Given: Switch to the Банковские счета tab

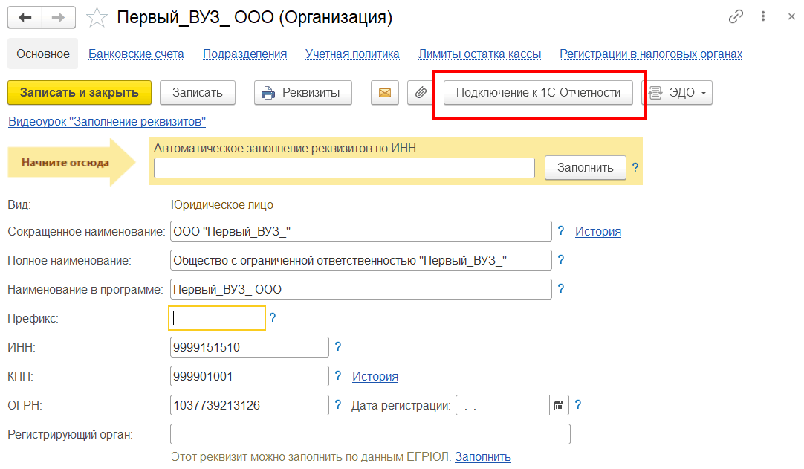Looking at the screenshot, I should [x=136, y=54].
